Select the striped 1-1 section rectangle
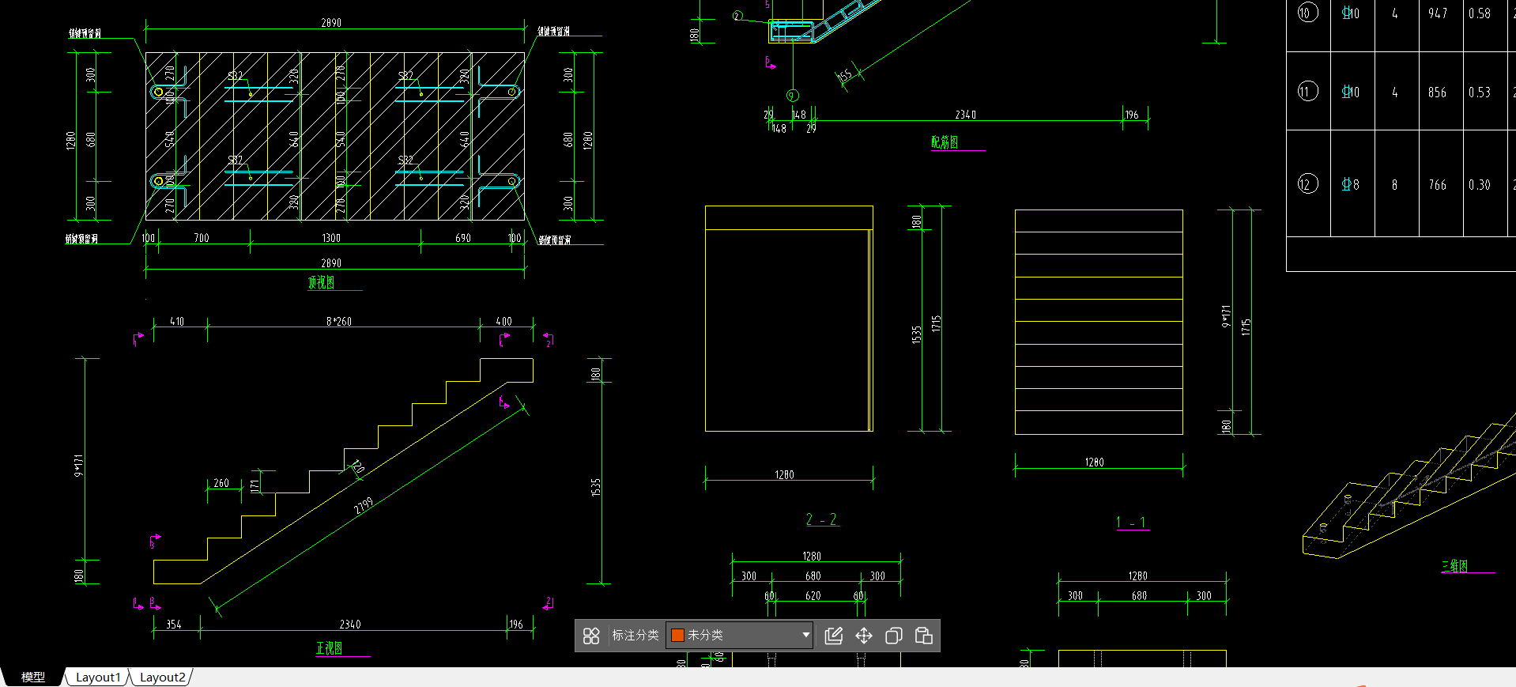1516x687 pixels. (1099, 322)
